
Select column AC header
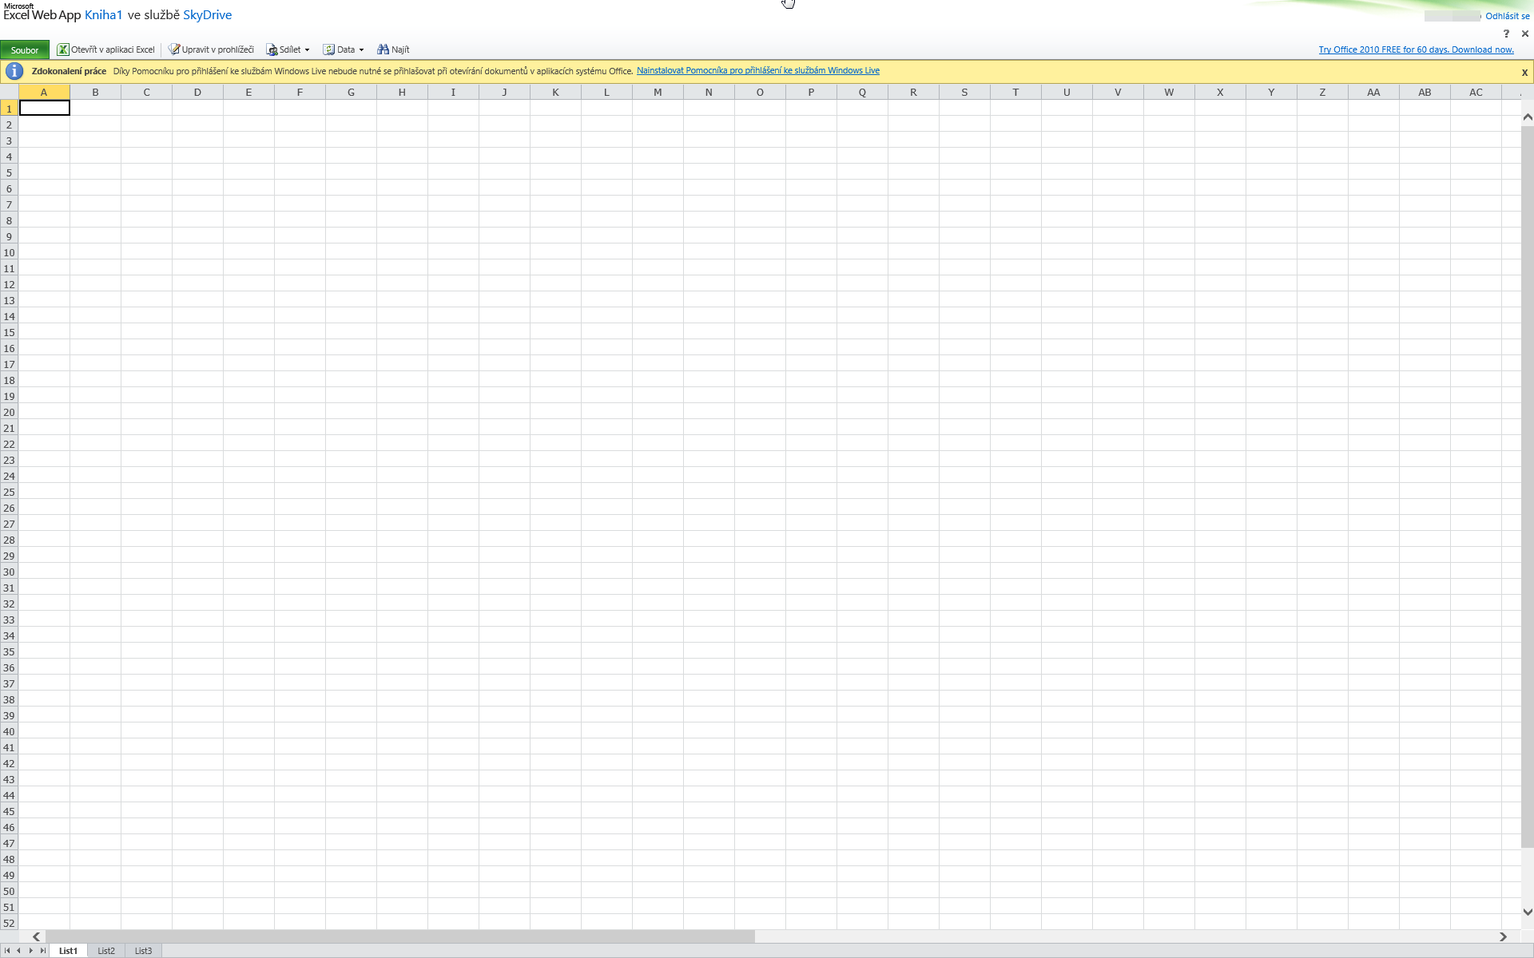(1476, 93)
